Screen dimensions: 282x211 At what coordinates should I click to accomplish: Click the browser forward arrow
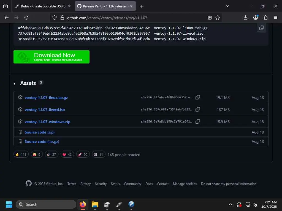tap(16, 18)
